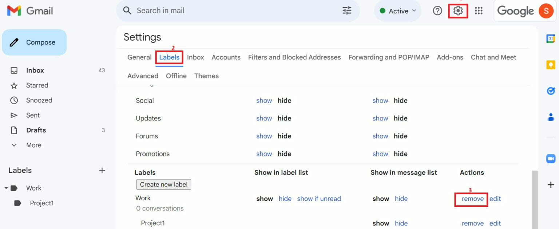
Task: Open Google Tasks from the side panel
Action: (x=551, y=91)
